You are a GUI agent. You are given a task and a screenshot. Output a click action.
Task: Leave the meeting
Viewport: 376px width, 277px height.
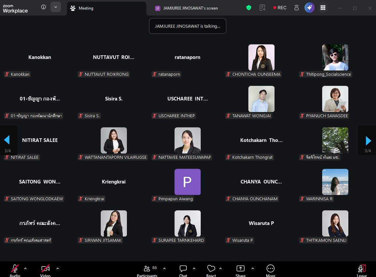362,270
